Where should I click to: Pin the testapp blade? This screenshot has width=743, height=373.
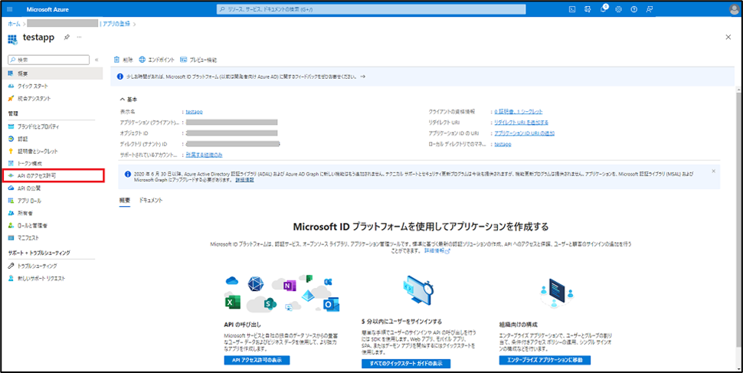pyautogui.click(x=67, y=37)
